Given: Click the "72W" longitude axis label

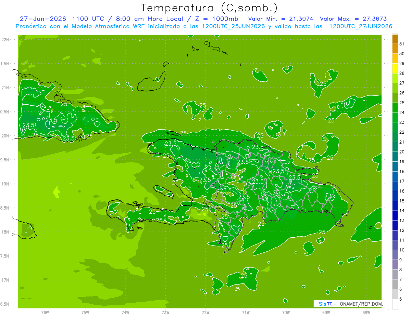Looking at the screenshot, I should (206, 313).
